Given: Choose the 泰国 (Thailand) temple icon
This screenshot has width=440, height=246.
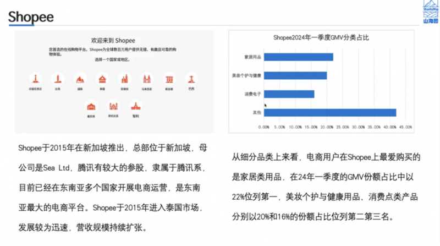Looking at the screenshot, I should 102,79.
